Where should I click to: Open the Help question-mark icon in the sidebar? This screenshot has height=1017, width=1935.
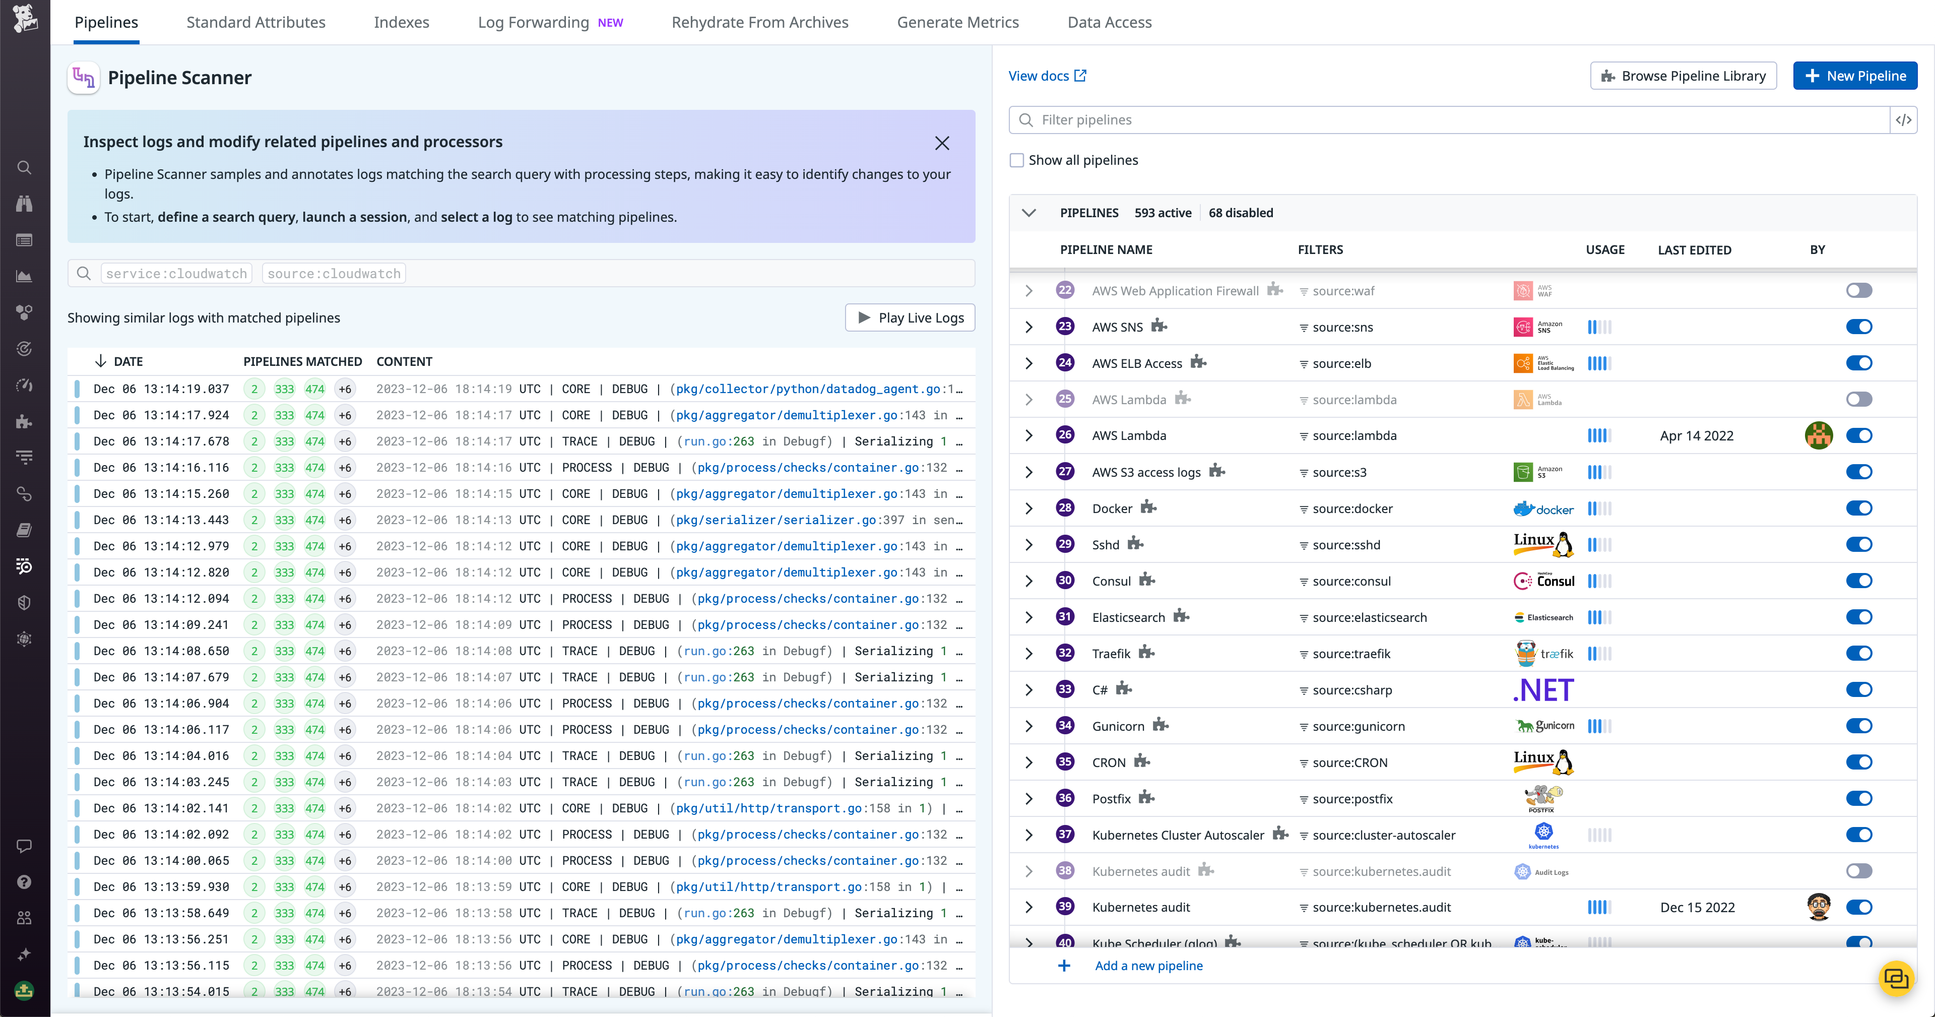pos(24,882)
